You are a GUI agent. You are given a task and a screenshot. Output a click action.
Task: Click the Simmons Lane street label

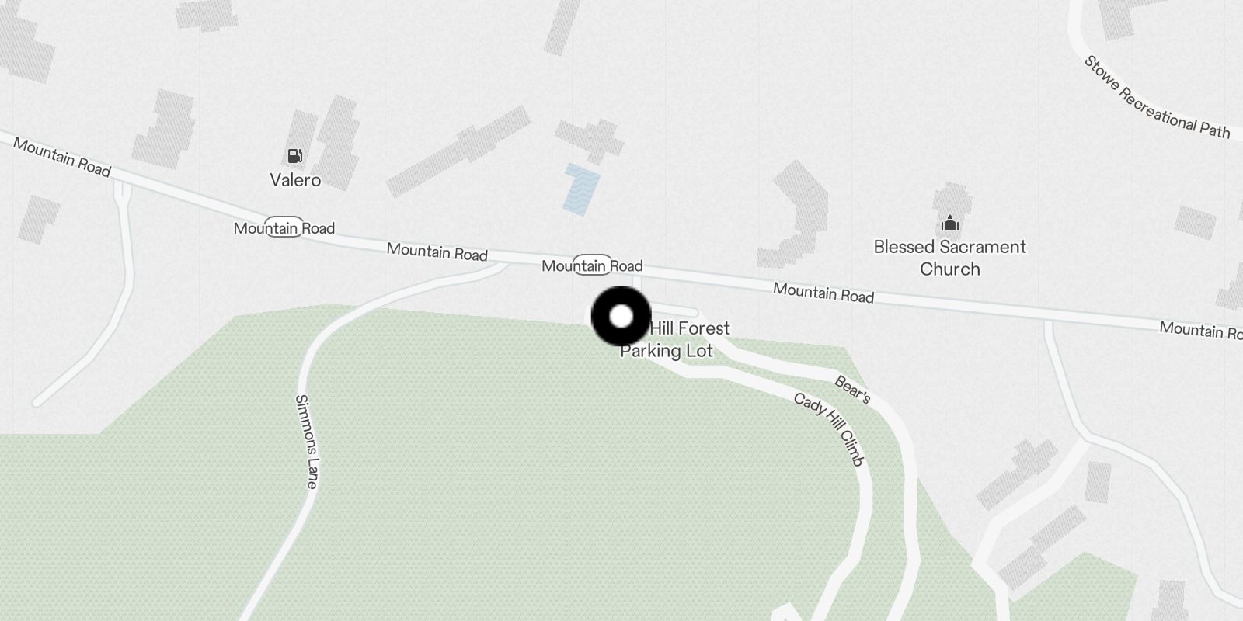(307, 441)
